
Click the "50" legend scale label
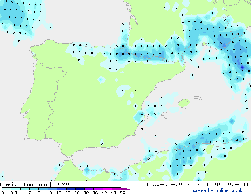point(123,192)
